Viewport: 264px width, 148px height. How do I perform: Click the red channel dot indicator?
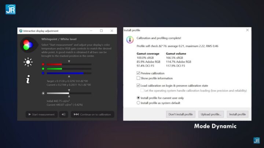point(43,64)
